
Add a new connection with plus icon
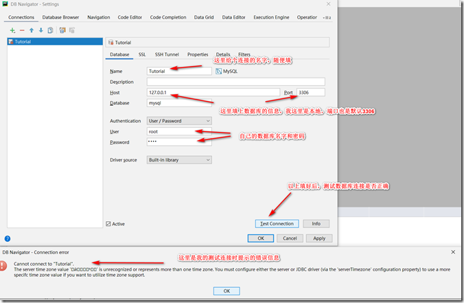click(12, 30)
